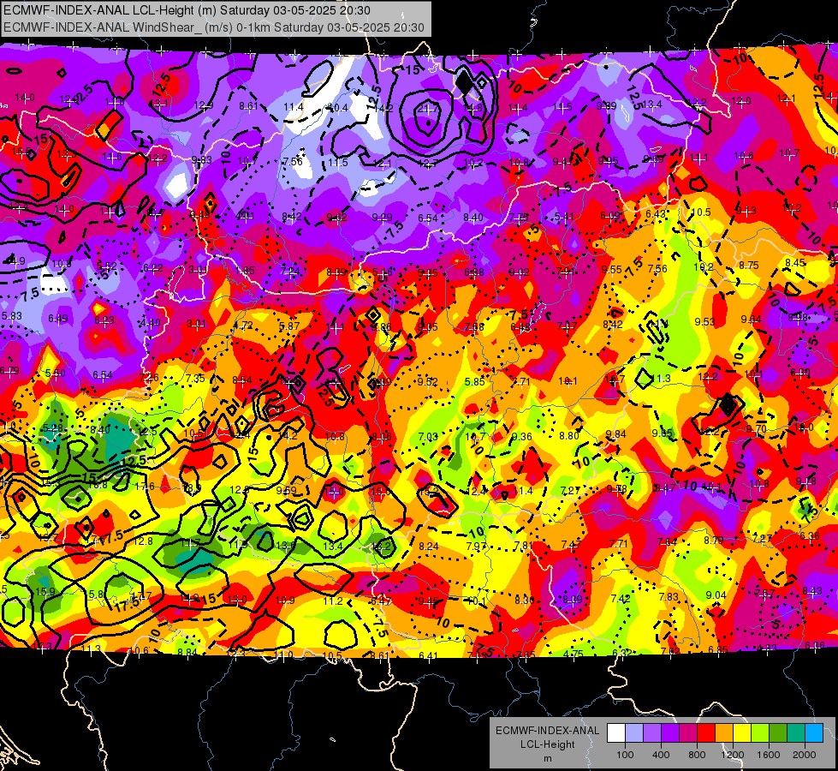Click the 8.80 shear value
This screenshot has width=838, height=771.
pyautogui.click(x=569, y=435)
